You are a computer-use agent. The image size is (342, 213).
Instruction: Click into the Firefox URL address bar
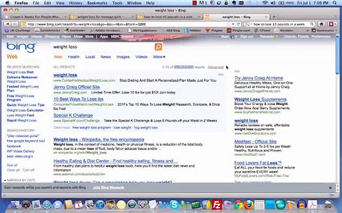tap(124, 24)
